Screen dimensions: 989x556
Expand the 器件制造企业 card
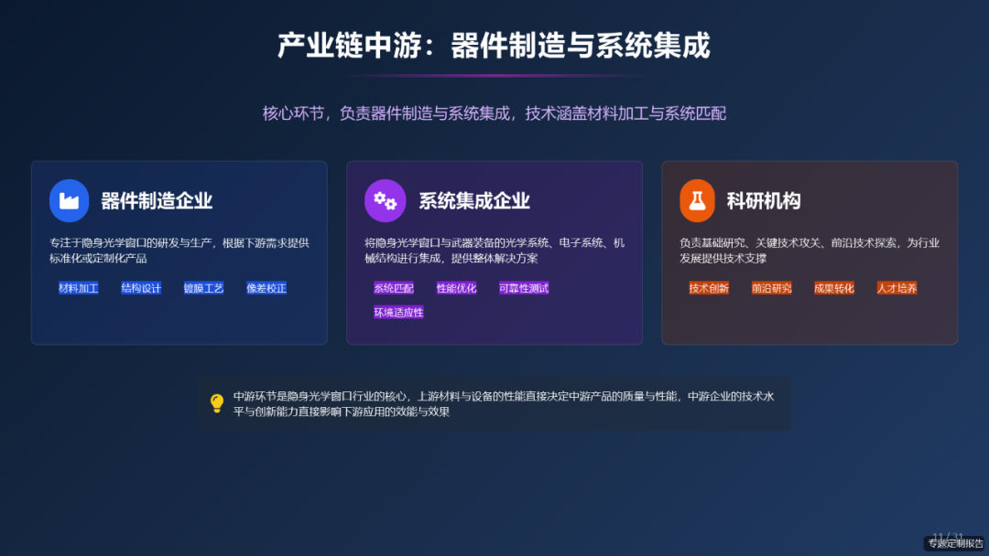click(x=179, y=253)
